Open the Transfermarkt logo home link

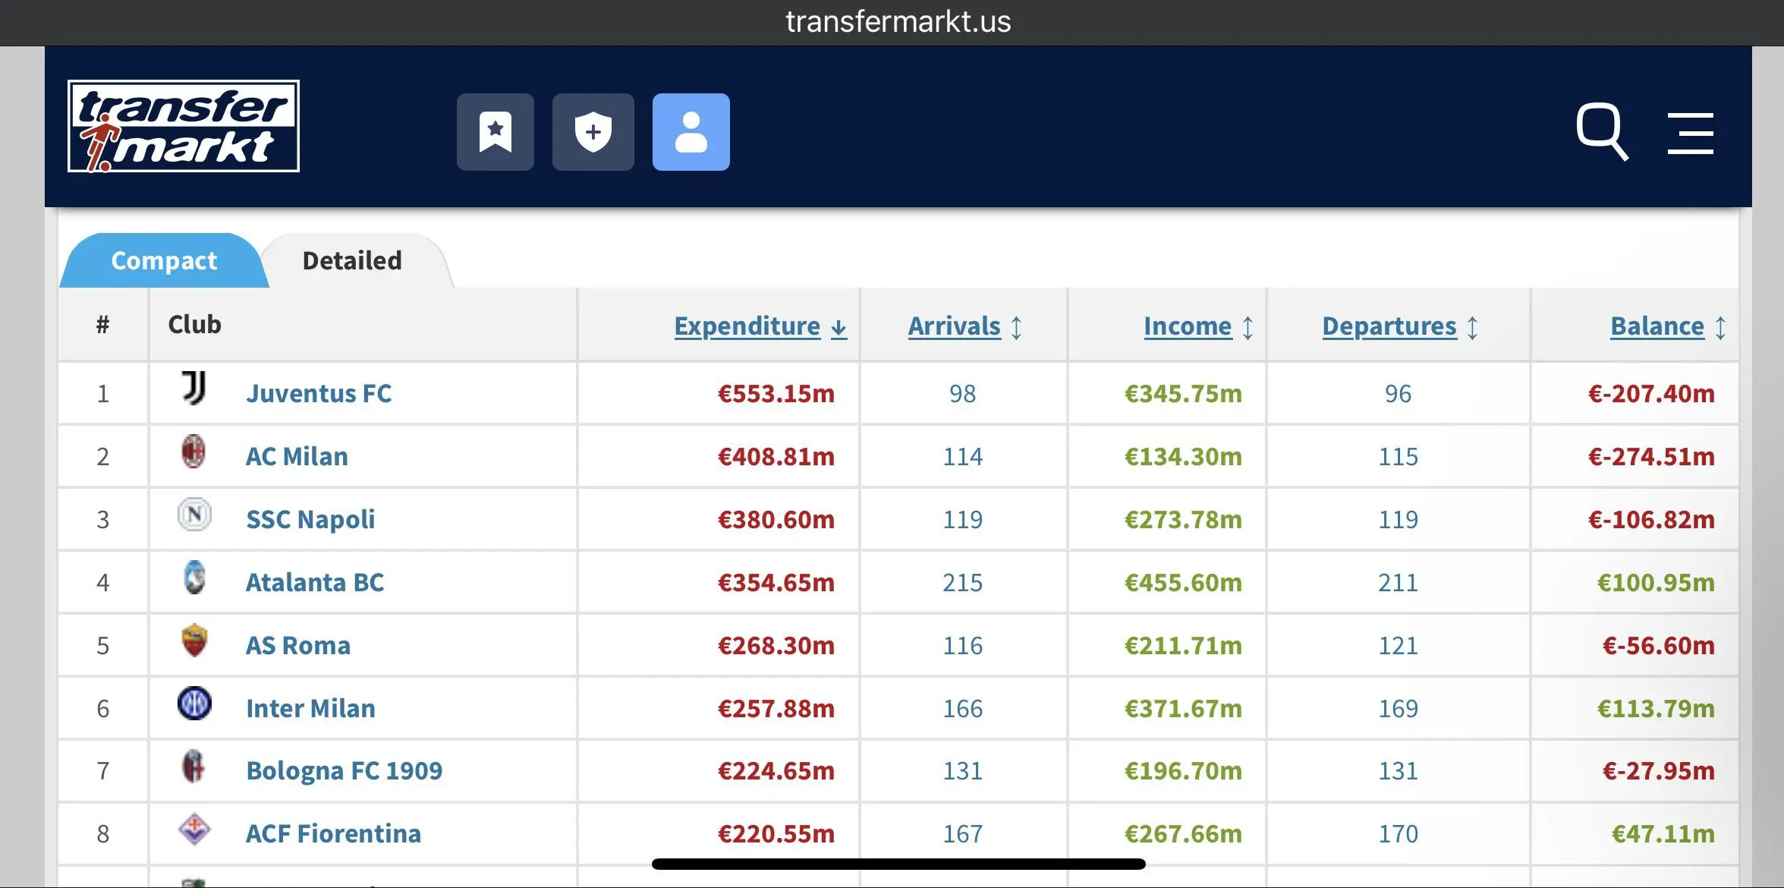tap(184, 126)
